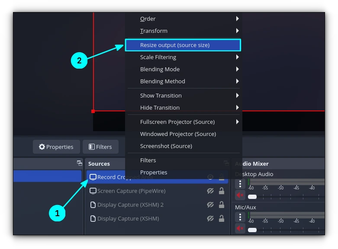The width and height of the screenshot is (338, 249).
Task: Select Screenshot (Source) menu entry
Action: point(183,146)
